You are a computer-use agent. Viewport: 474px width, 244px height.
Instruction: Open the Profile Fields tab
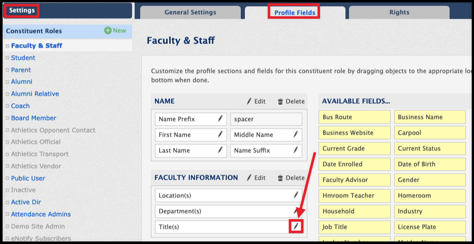295,13
